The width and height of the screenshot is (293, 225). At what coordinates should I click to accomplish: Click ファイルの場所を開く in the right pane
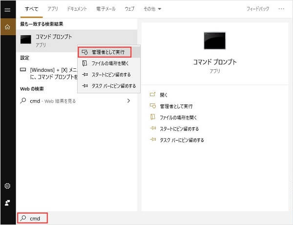click(x=178, y=118)
